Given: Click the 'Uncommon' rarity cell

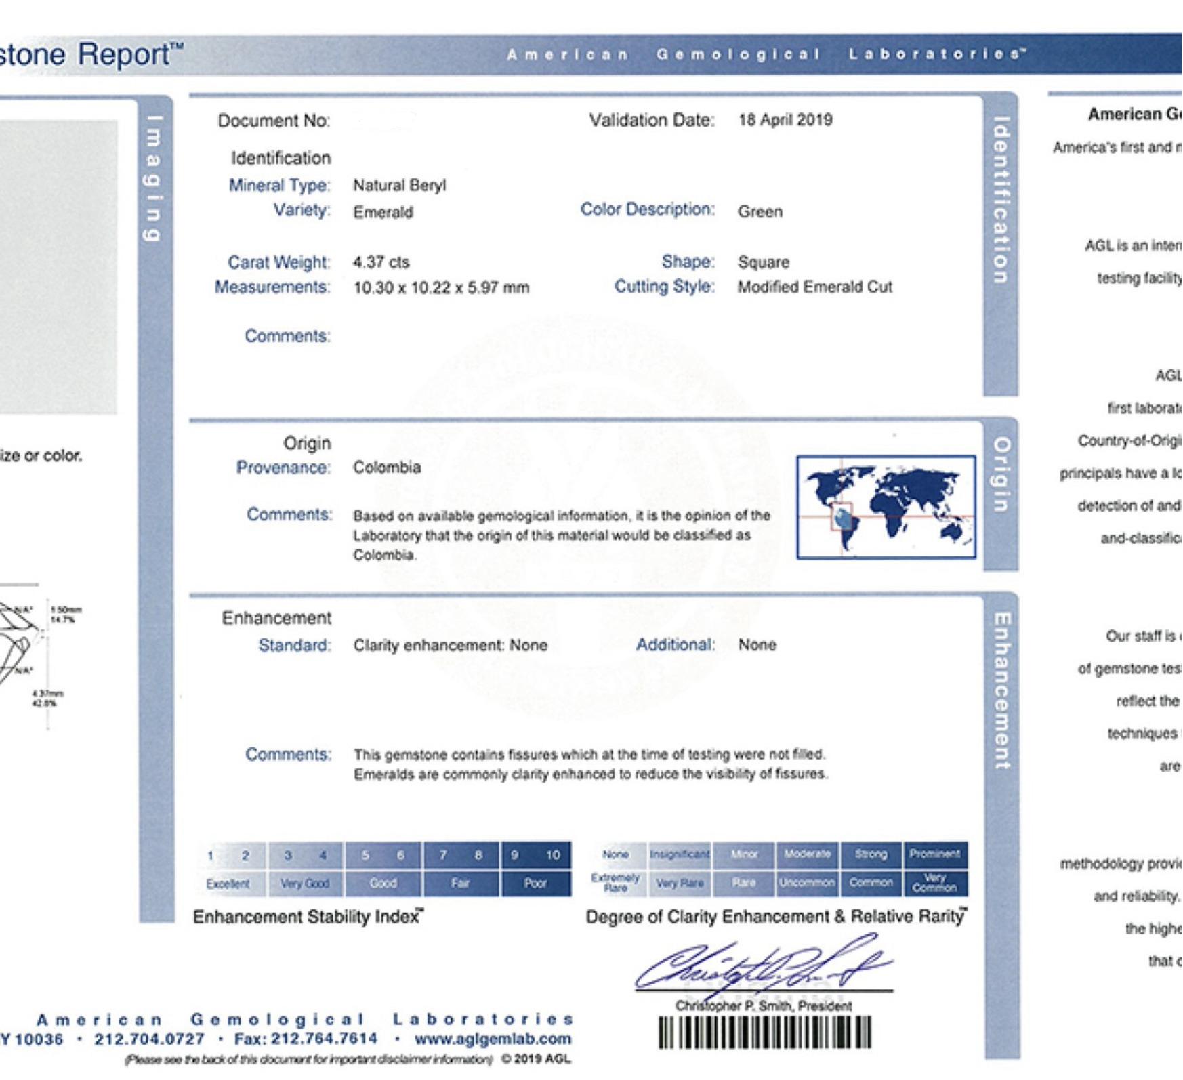Looking at the screenshot, I should 807,883.
